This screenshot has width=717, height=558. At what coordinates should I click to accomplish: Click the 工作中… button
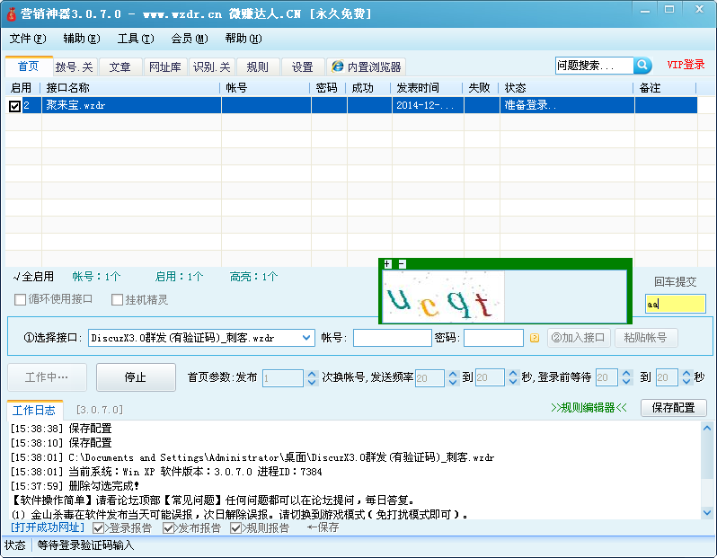(47, 377)
